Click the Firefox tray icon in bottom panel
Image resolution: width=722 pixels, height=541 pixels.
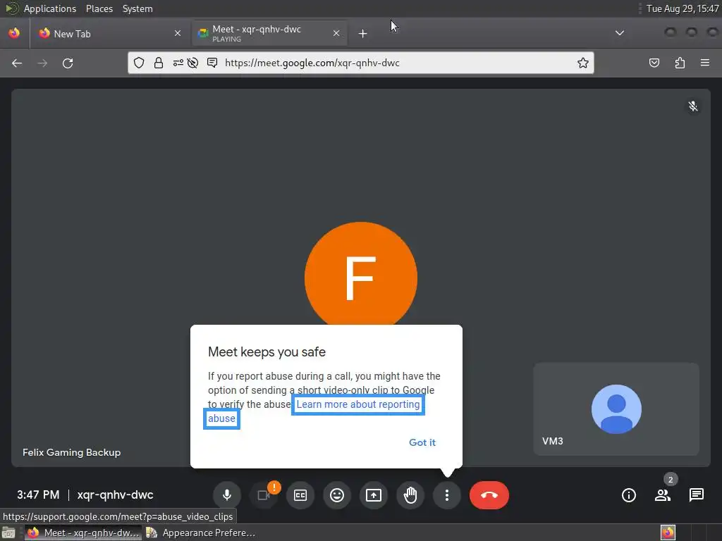pos(668,533)
